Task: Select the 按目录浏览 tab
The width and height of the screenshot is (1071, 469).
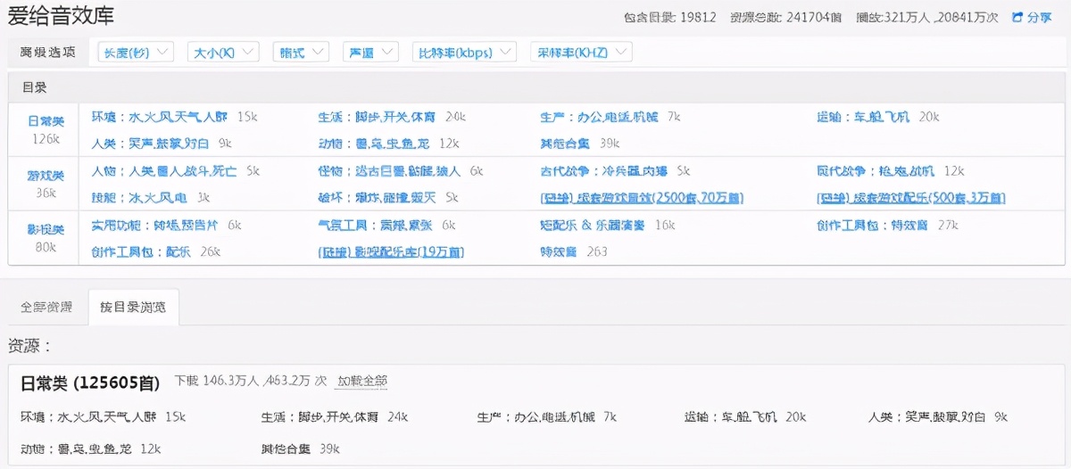Action: click(x=133, y=307)
